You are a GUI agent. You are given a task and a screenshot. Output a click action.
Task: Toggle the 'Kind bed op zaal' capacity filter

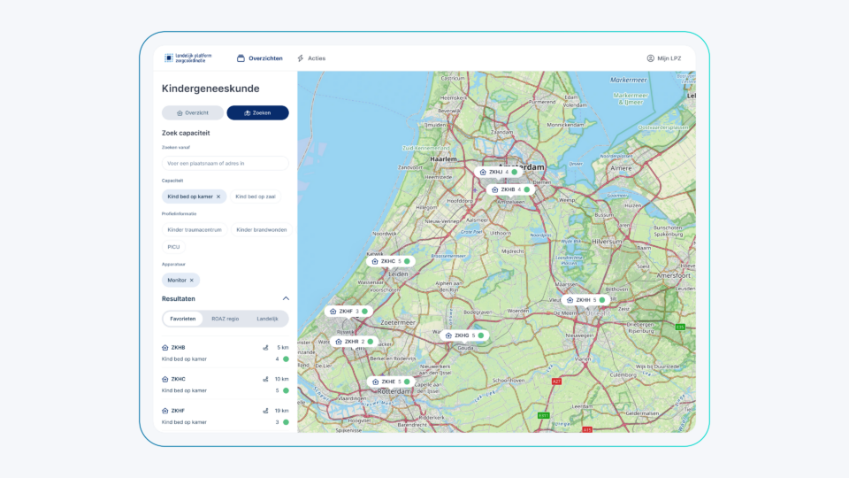259,197
